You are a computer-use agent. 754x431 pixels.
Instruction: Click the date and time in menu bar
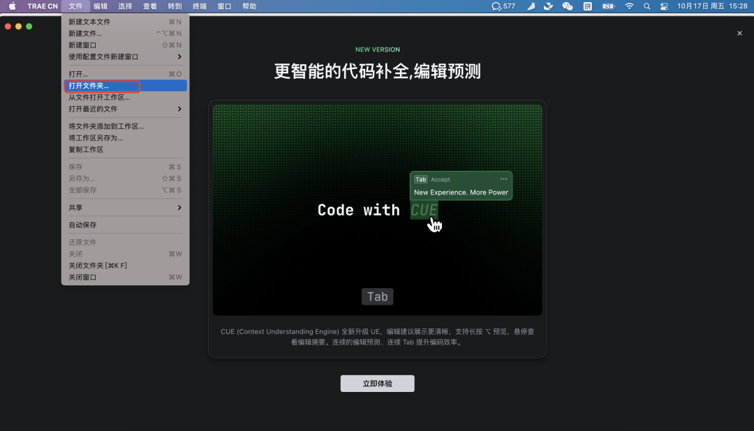click(712, 6)
